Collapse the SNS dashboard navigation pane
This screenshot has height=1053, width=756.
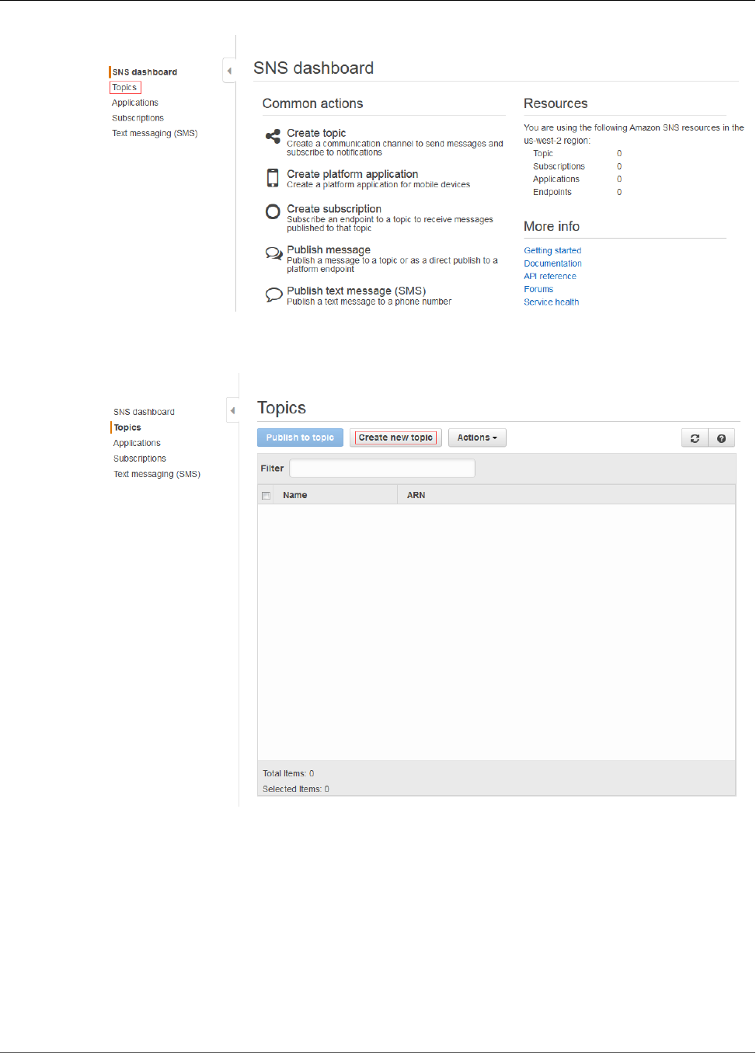coord(229,71)
